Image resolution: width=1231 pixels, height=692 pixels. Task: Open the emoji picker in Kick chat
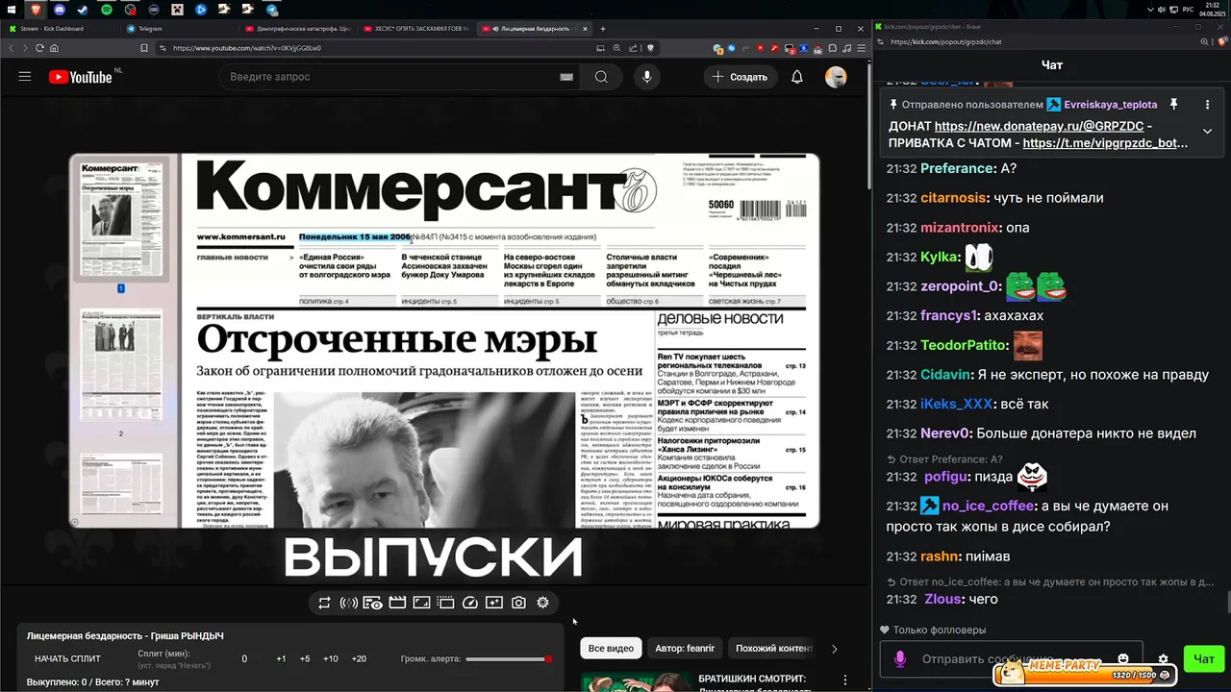point(1123,658)
